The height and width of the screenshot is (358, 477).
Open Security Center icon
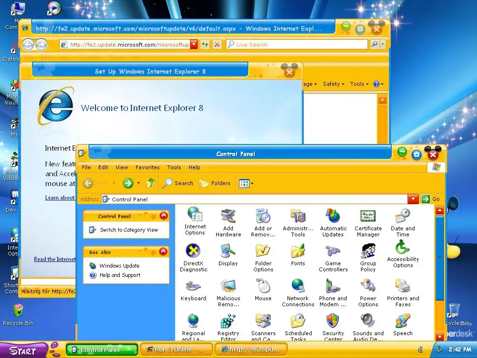click(333, 327)
